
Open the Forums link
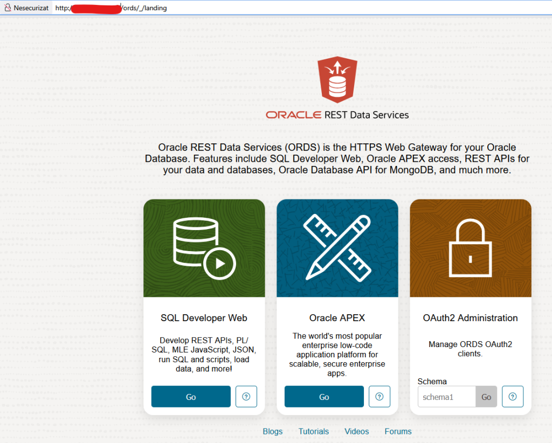pyautogui.click(x=398, y=431)
